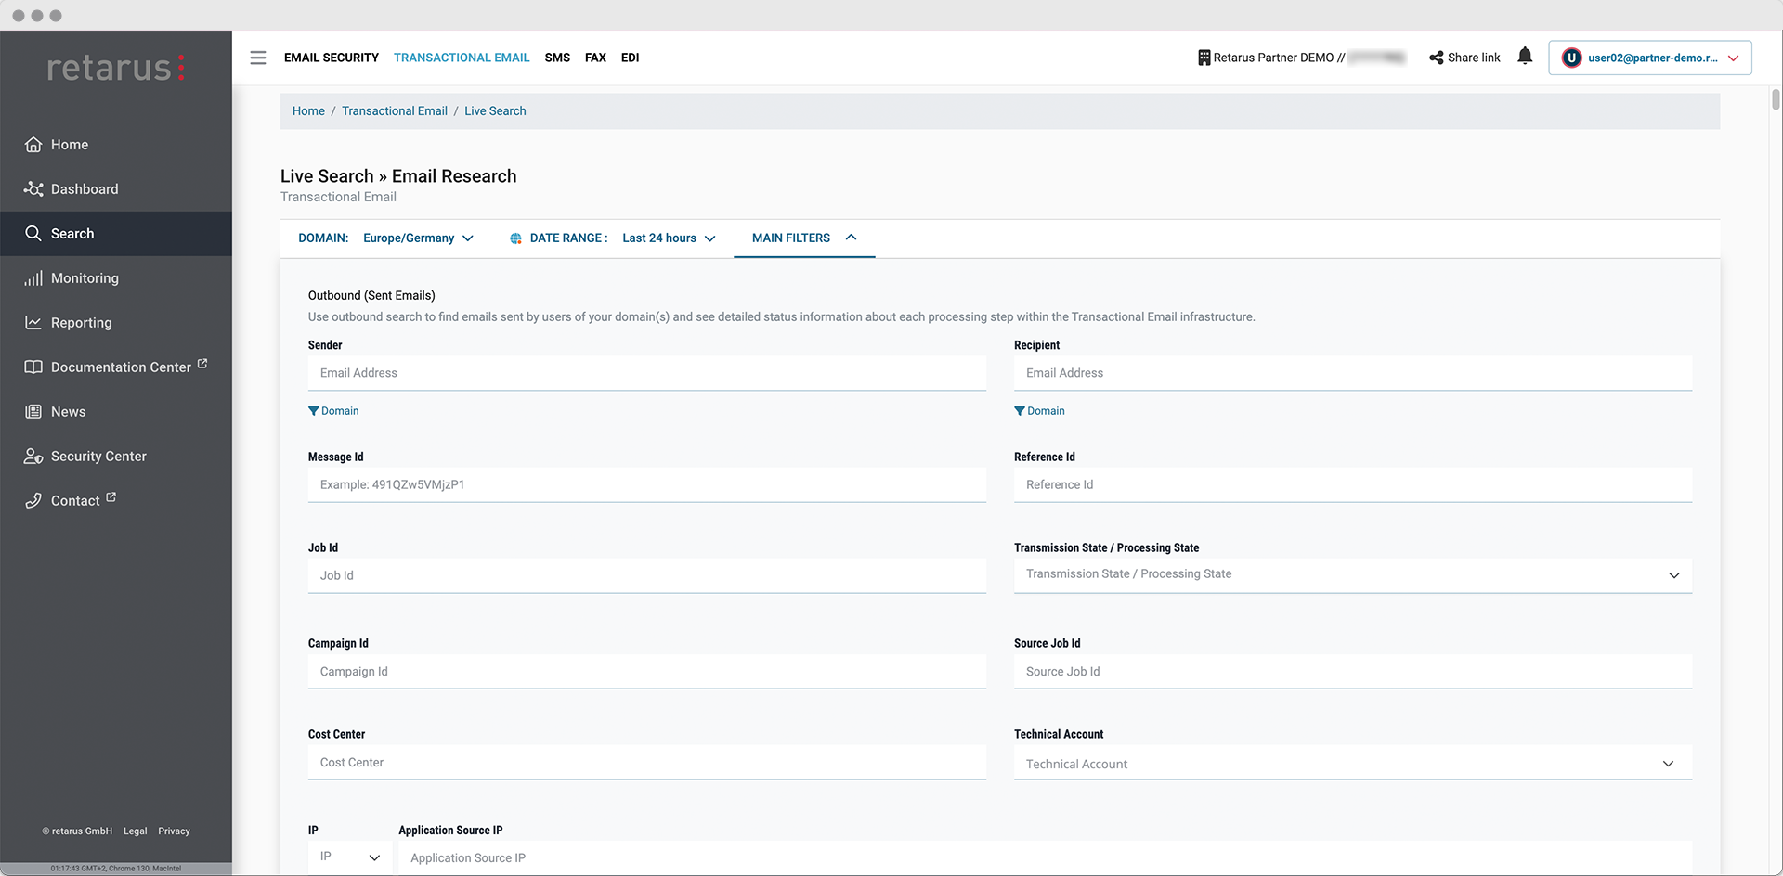Click the user avatar icon

coord(1571,58)
